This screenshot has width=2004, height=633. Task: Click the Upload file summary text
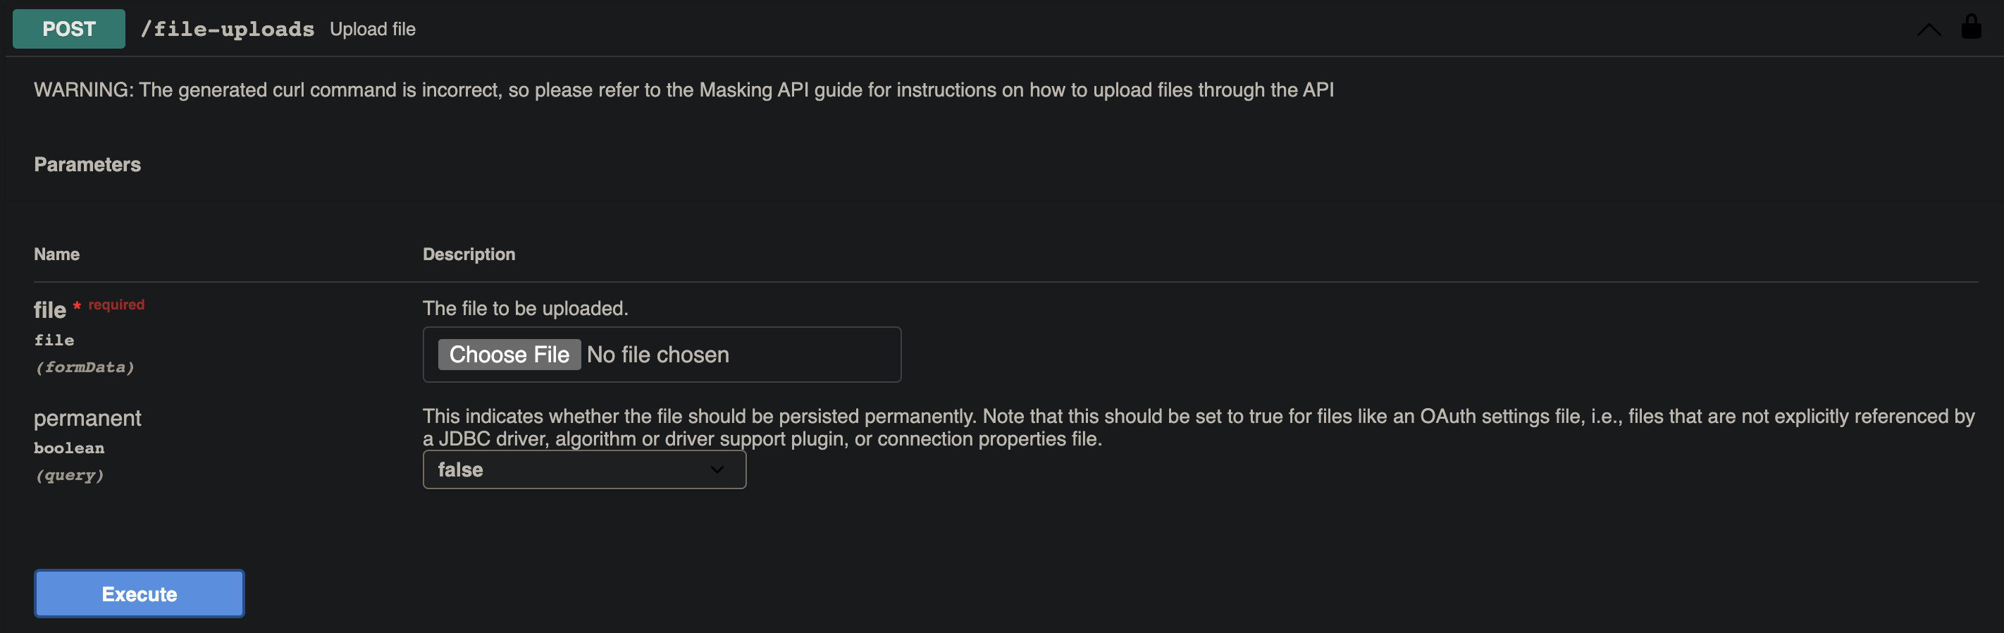click(x=373, y=30)
